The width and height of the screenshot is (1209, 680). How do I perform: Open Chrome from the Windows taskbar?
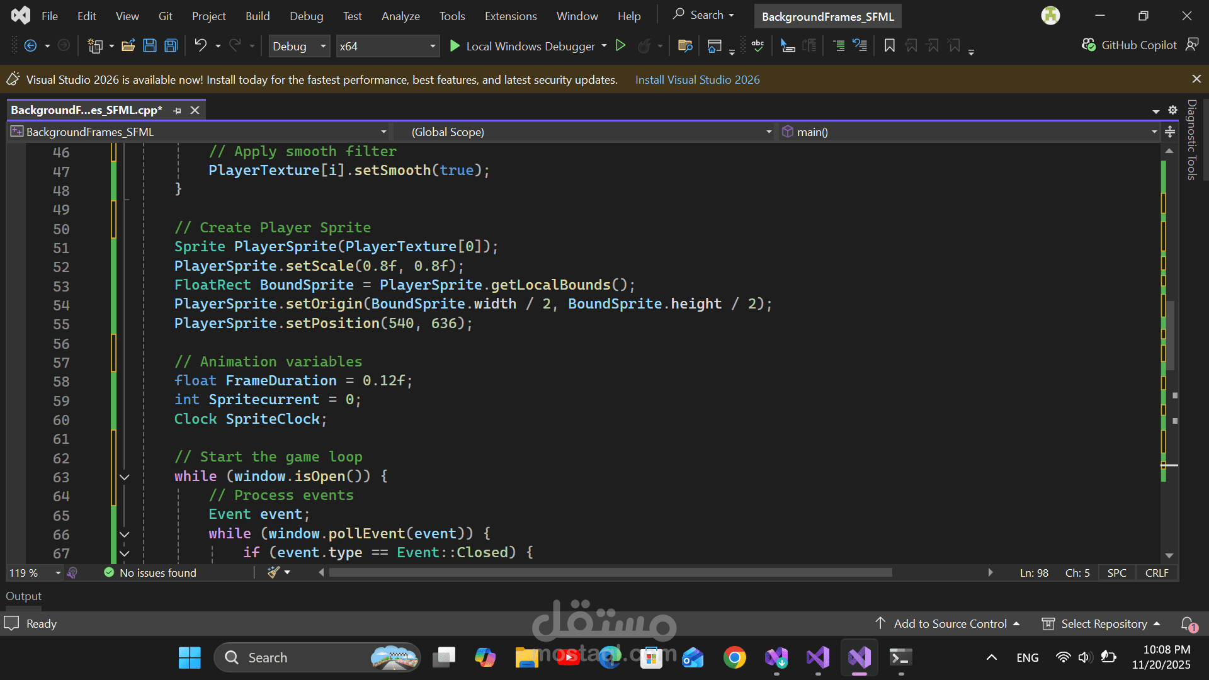point(734,658)
